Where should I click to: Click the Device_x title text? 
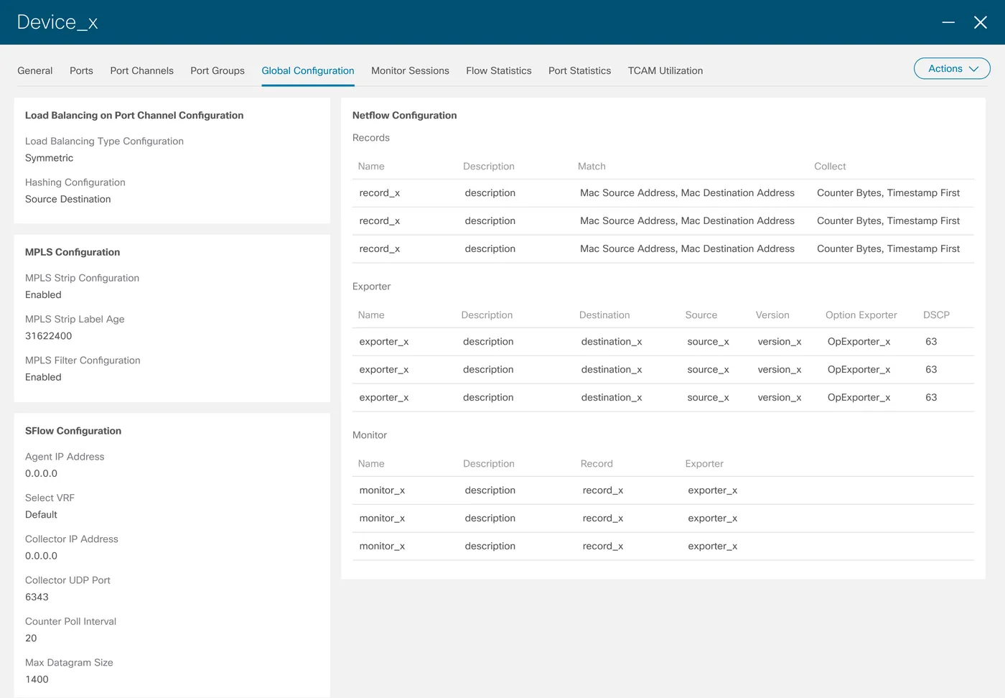[57, 22]
